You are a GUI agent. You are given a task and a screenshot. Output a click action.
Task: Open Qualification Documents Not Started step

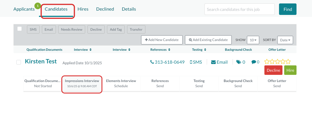coord(43,83)
